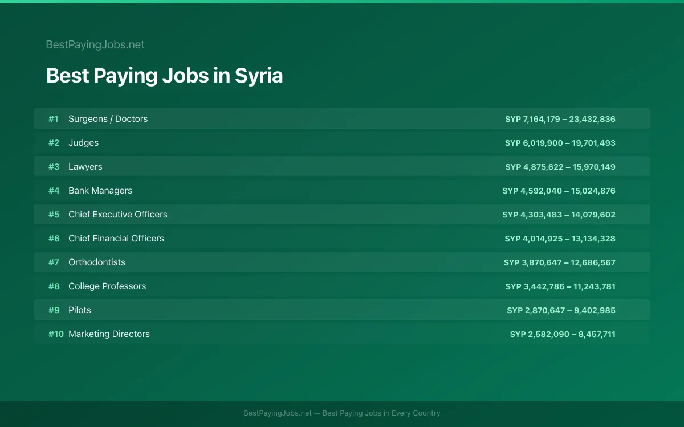Click the #10 rank number
This screenshot has height=427, width=684.
pos(56,334)
